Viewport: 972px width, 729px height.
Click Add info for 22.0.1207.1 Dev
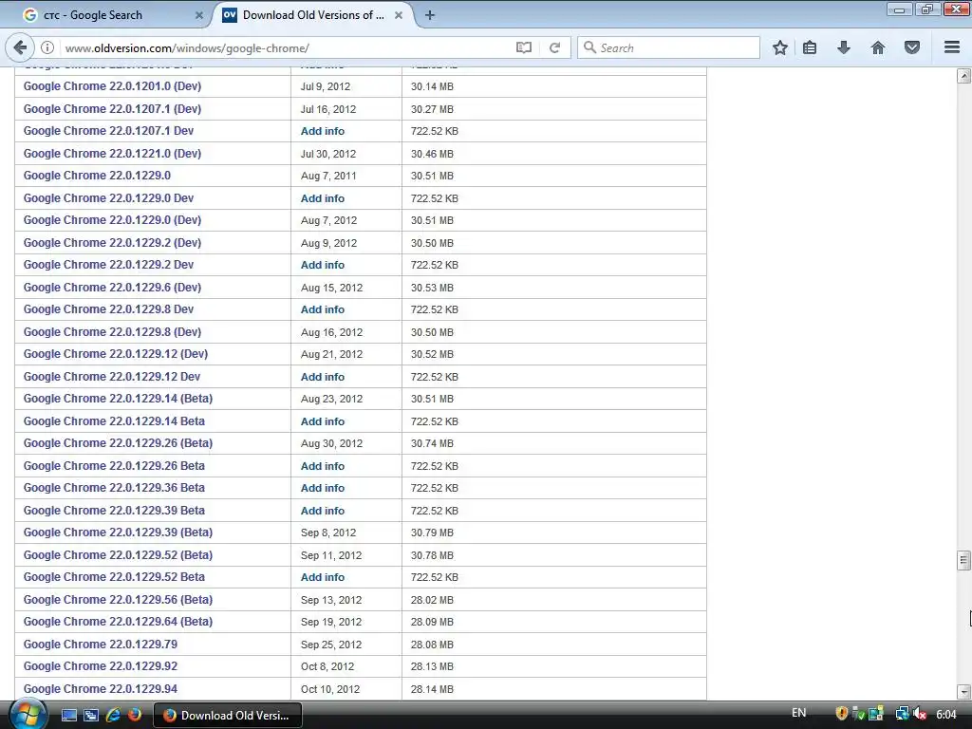pos(323,131)
